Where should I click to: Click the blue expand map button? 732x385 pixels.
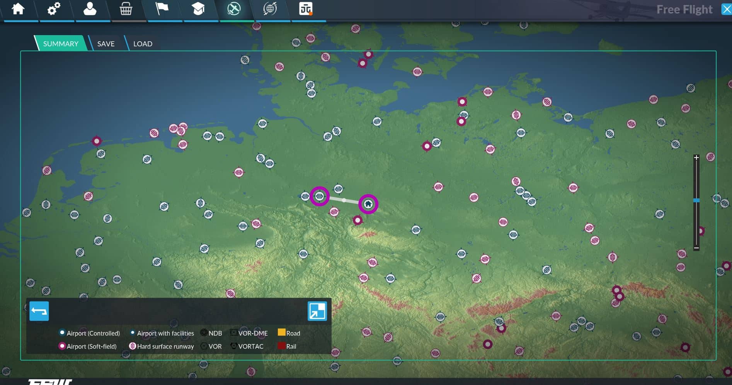pos(317,311)
